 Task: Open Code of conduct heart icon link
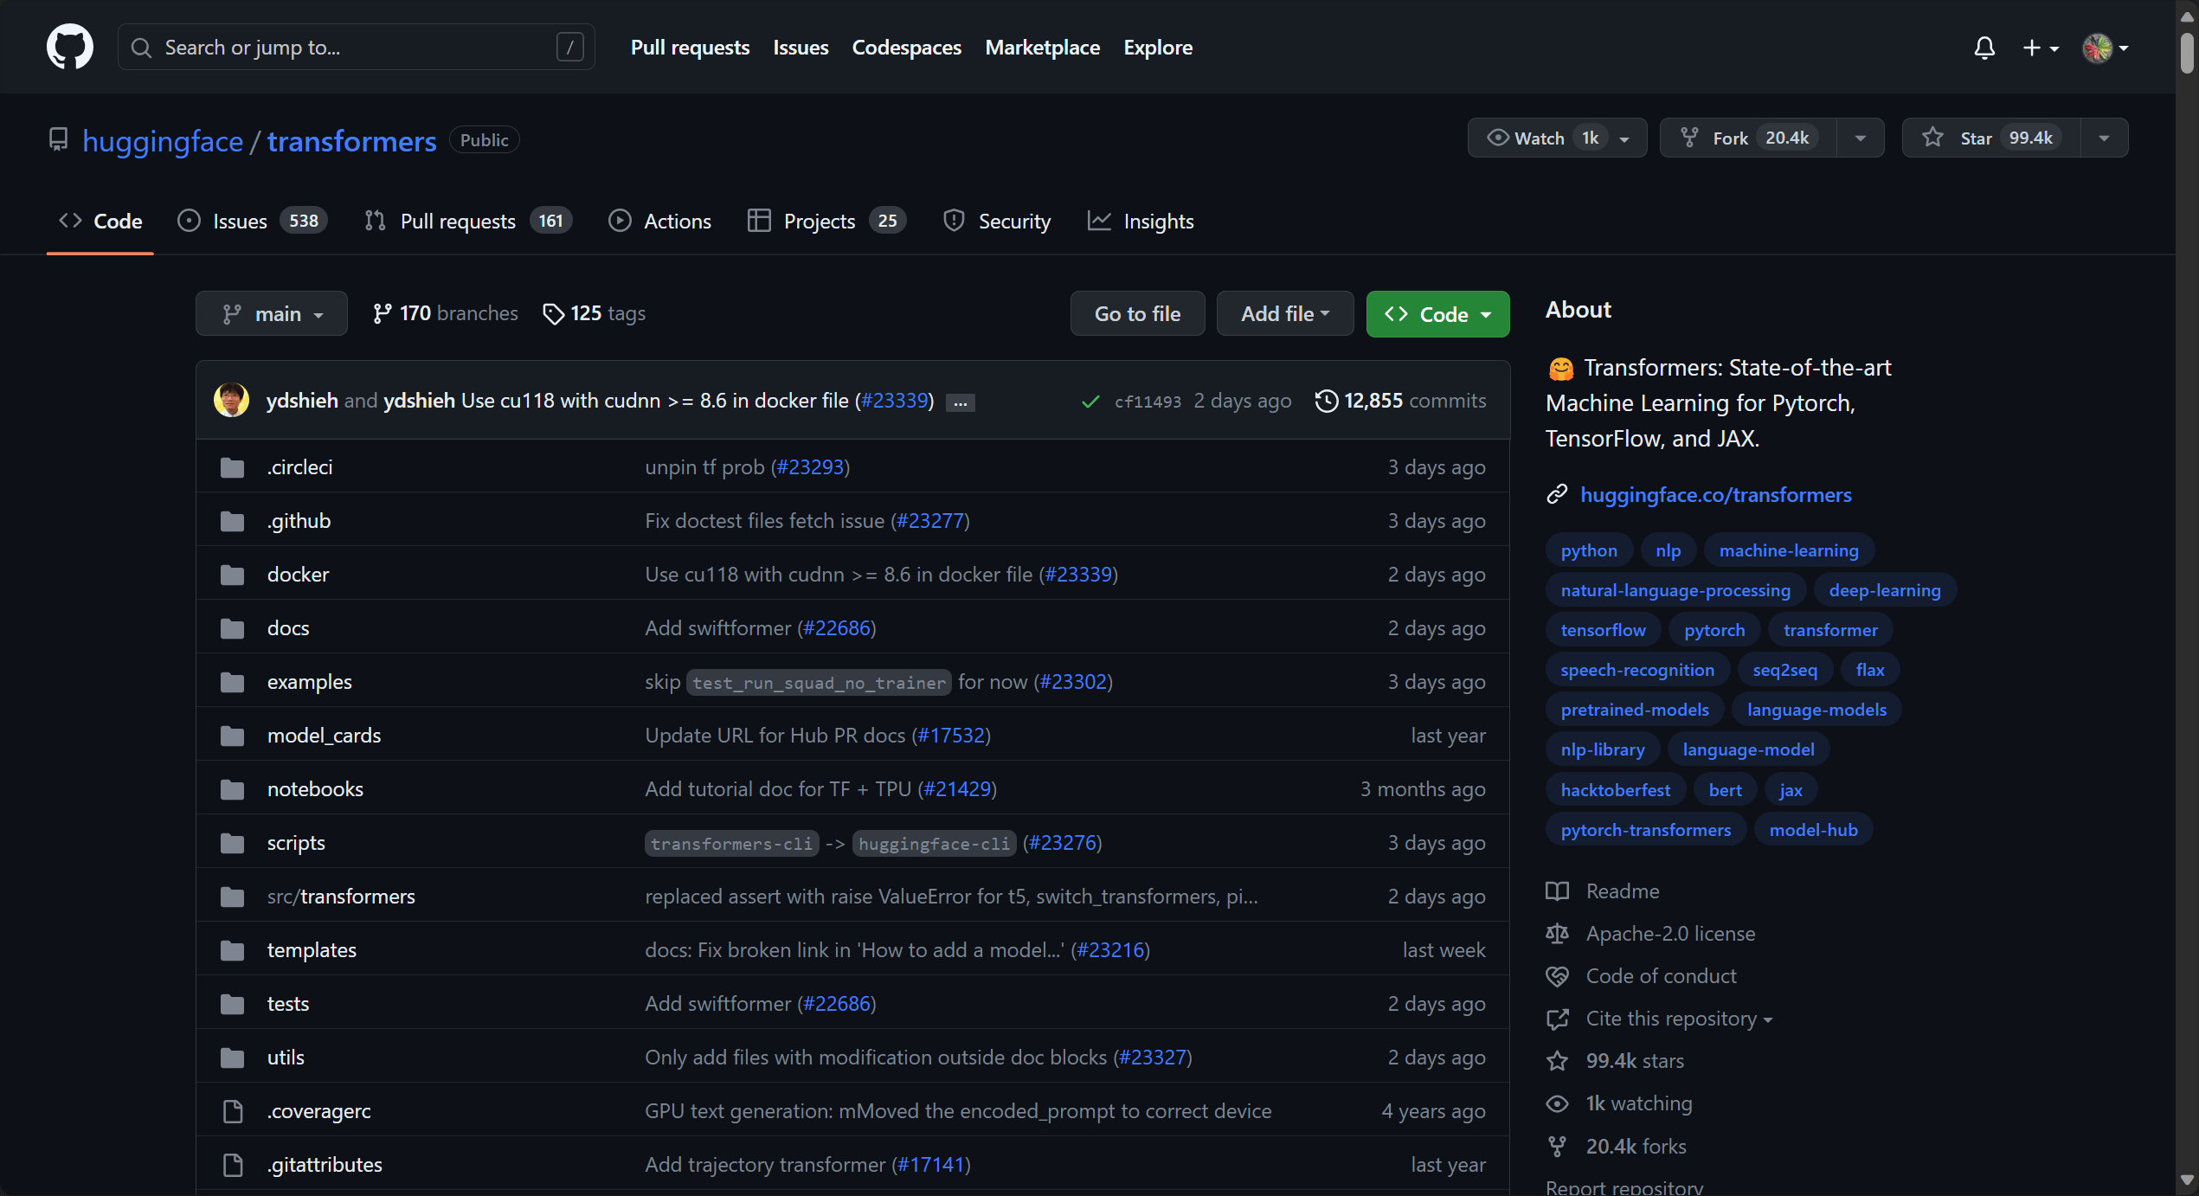point(1557,975)
